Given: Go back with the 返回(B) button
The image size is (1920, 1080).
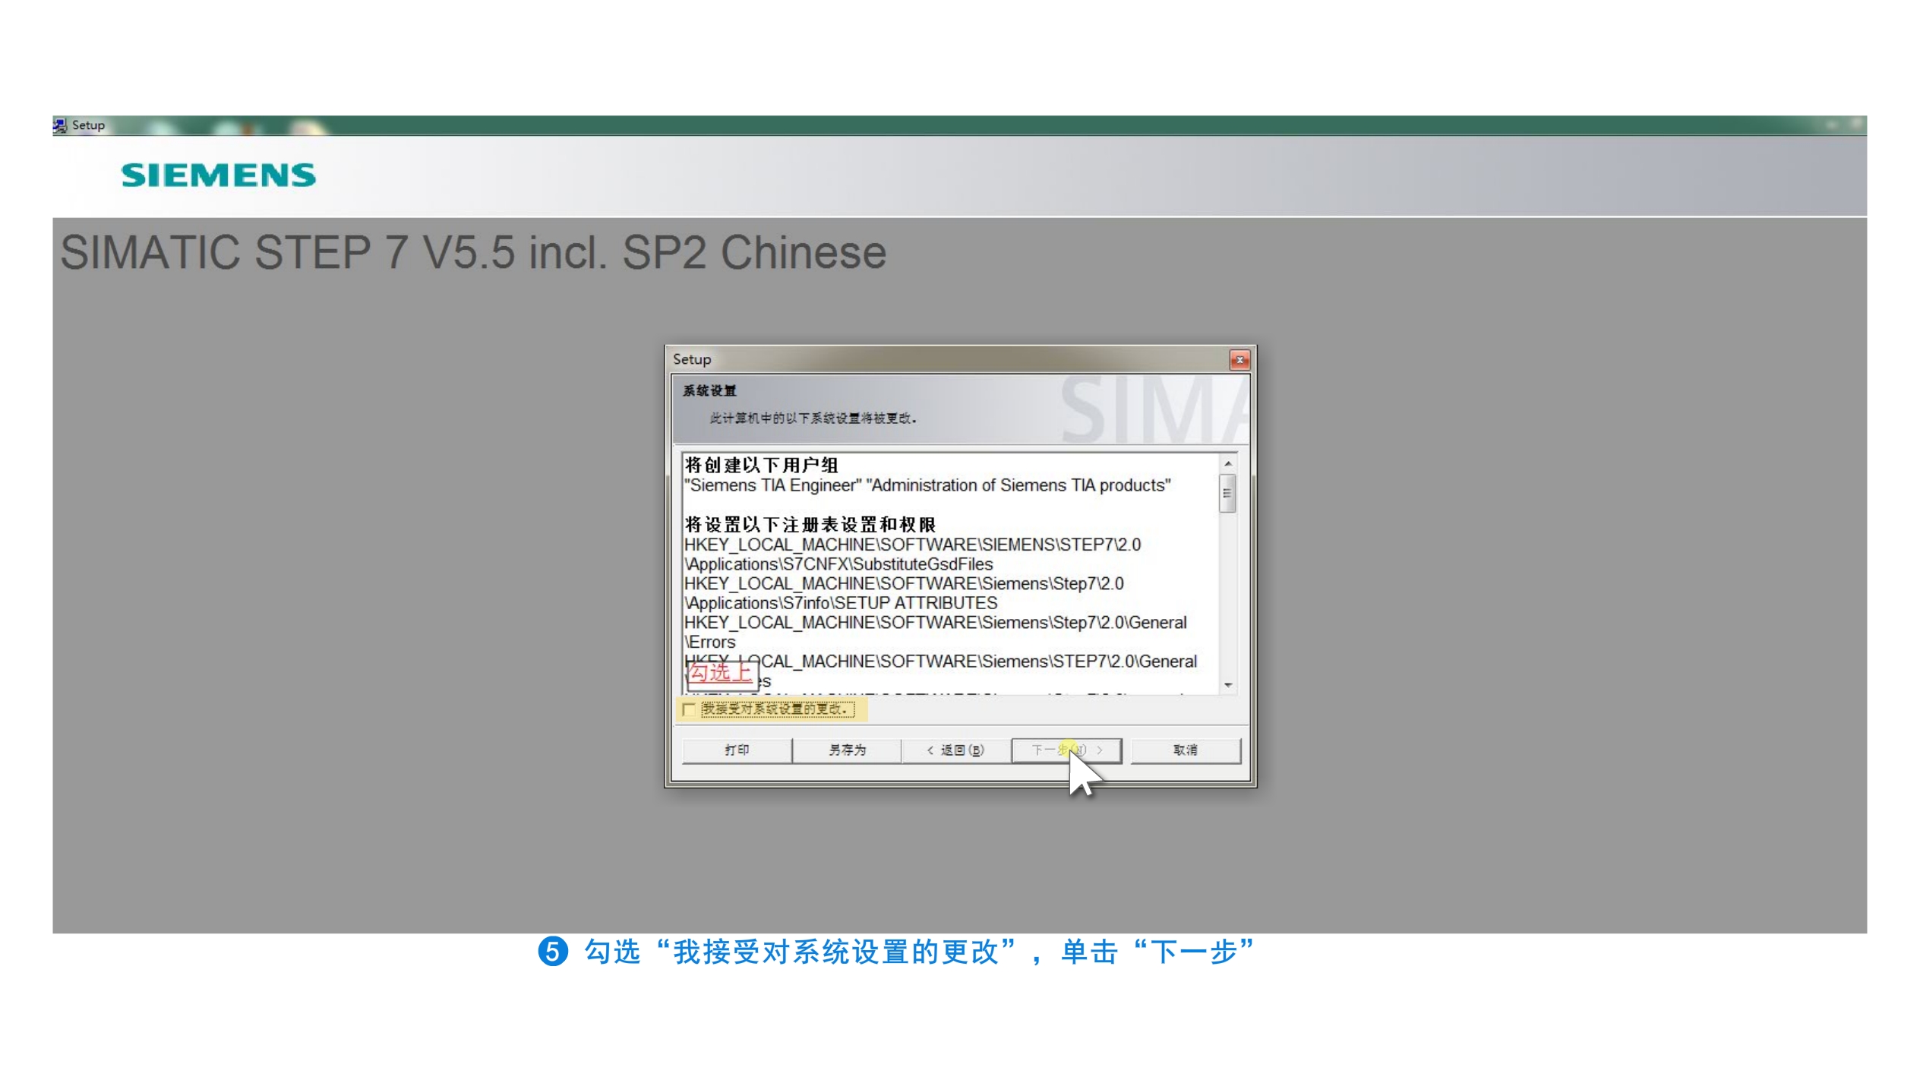Looking at the screenshot, I should [x=955, y=750].
